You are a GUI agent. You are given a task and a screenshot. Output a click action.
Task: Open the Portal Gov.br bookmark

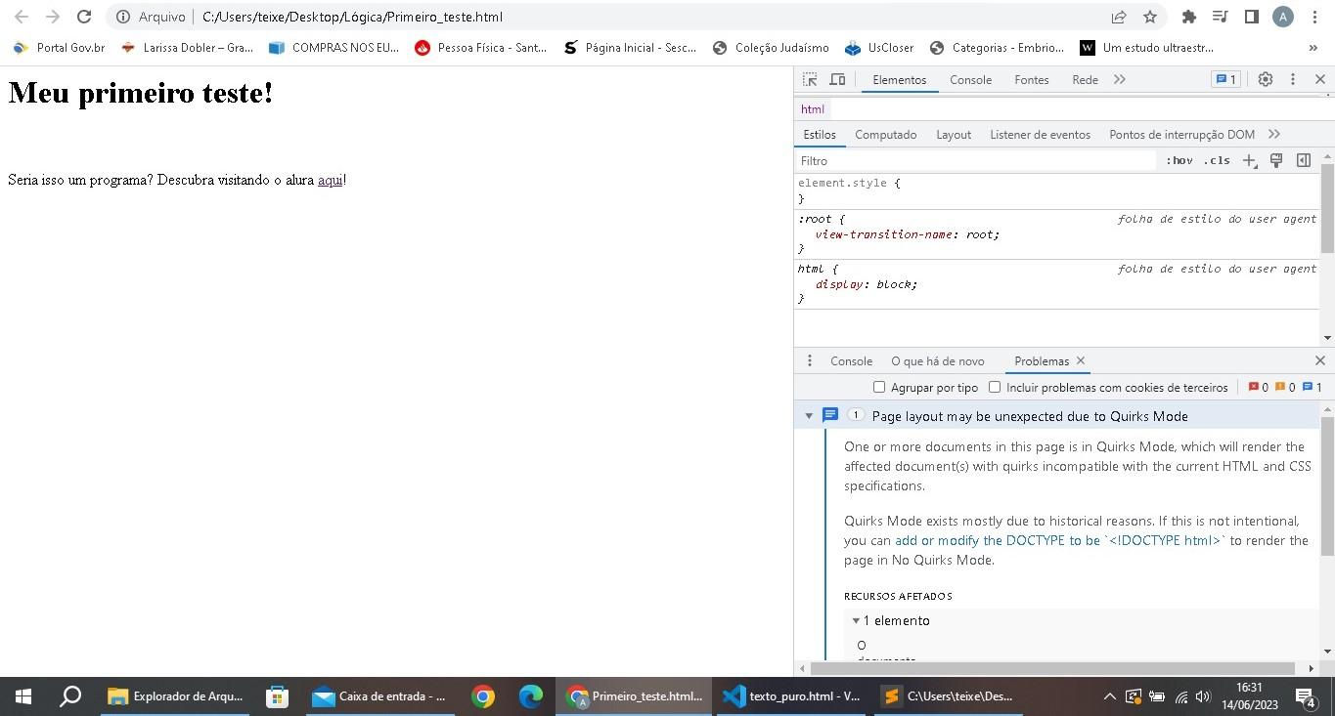click(59, 47)
